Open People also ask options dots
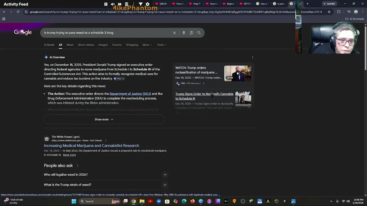 77,166
